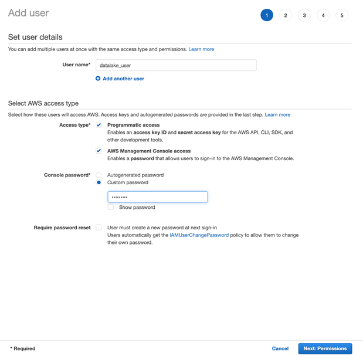The width and height of the screenshot is (363, 356).
Task: Click the Add another user link
Action: coord(123,79)
